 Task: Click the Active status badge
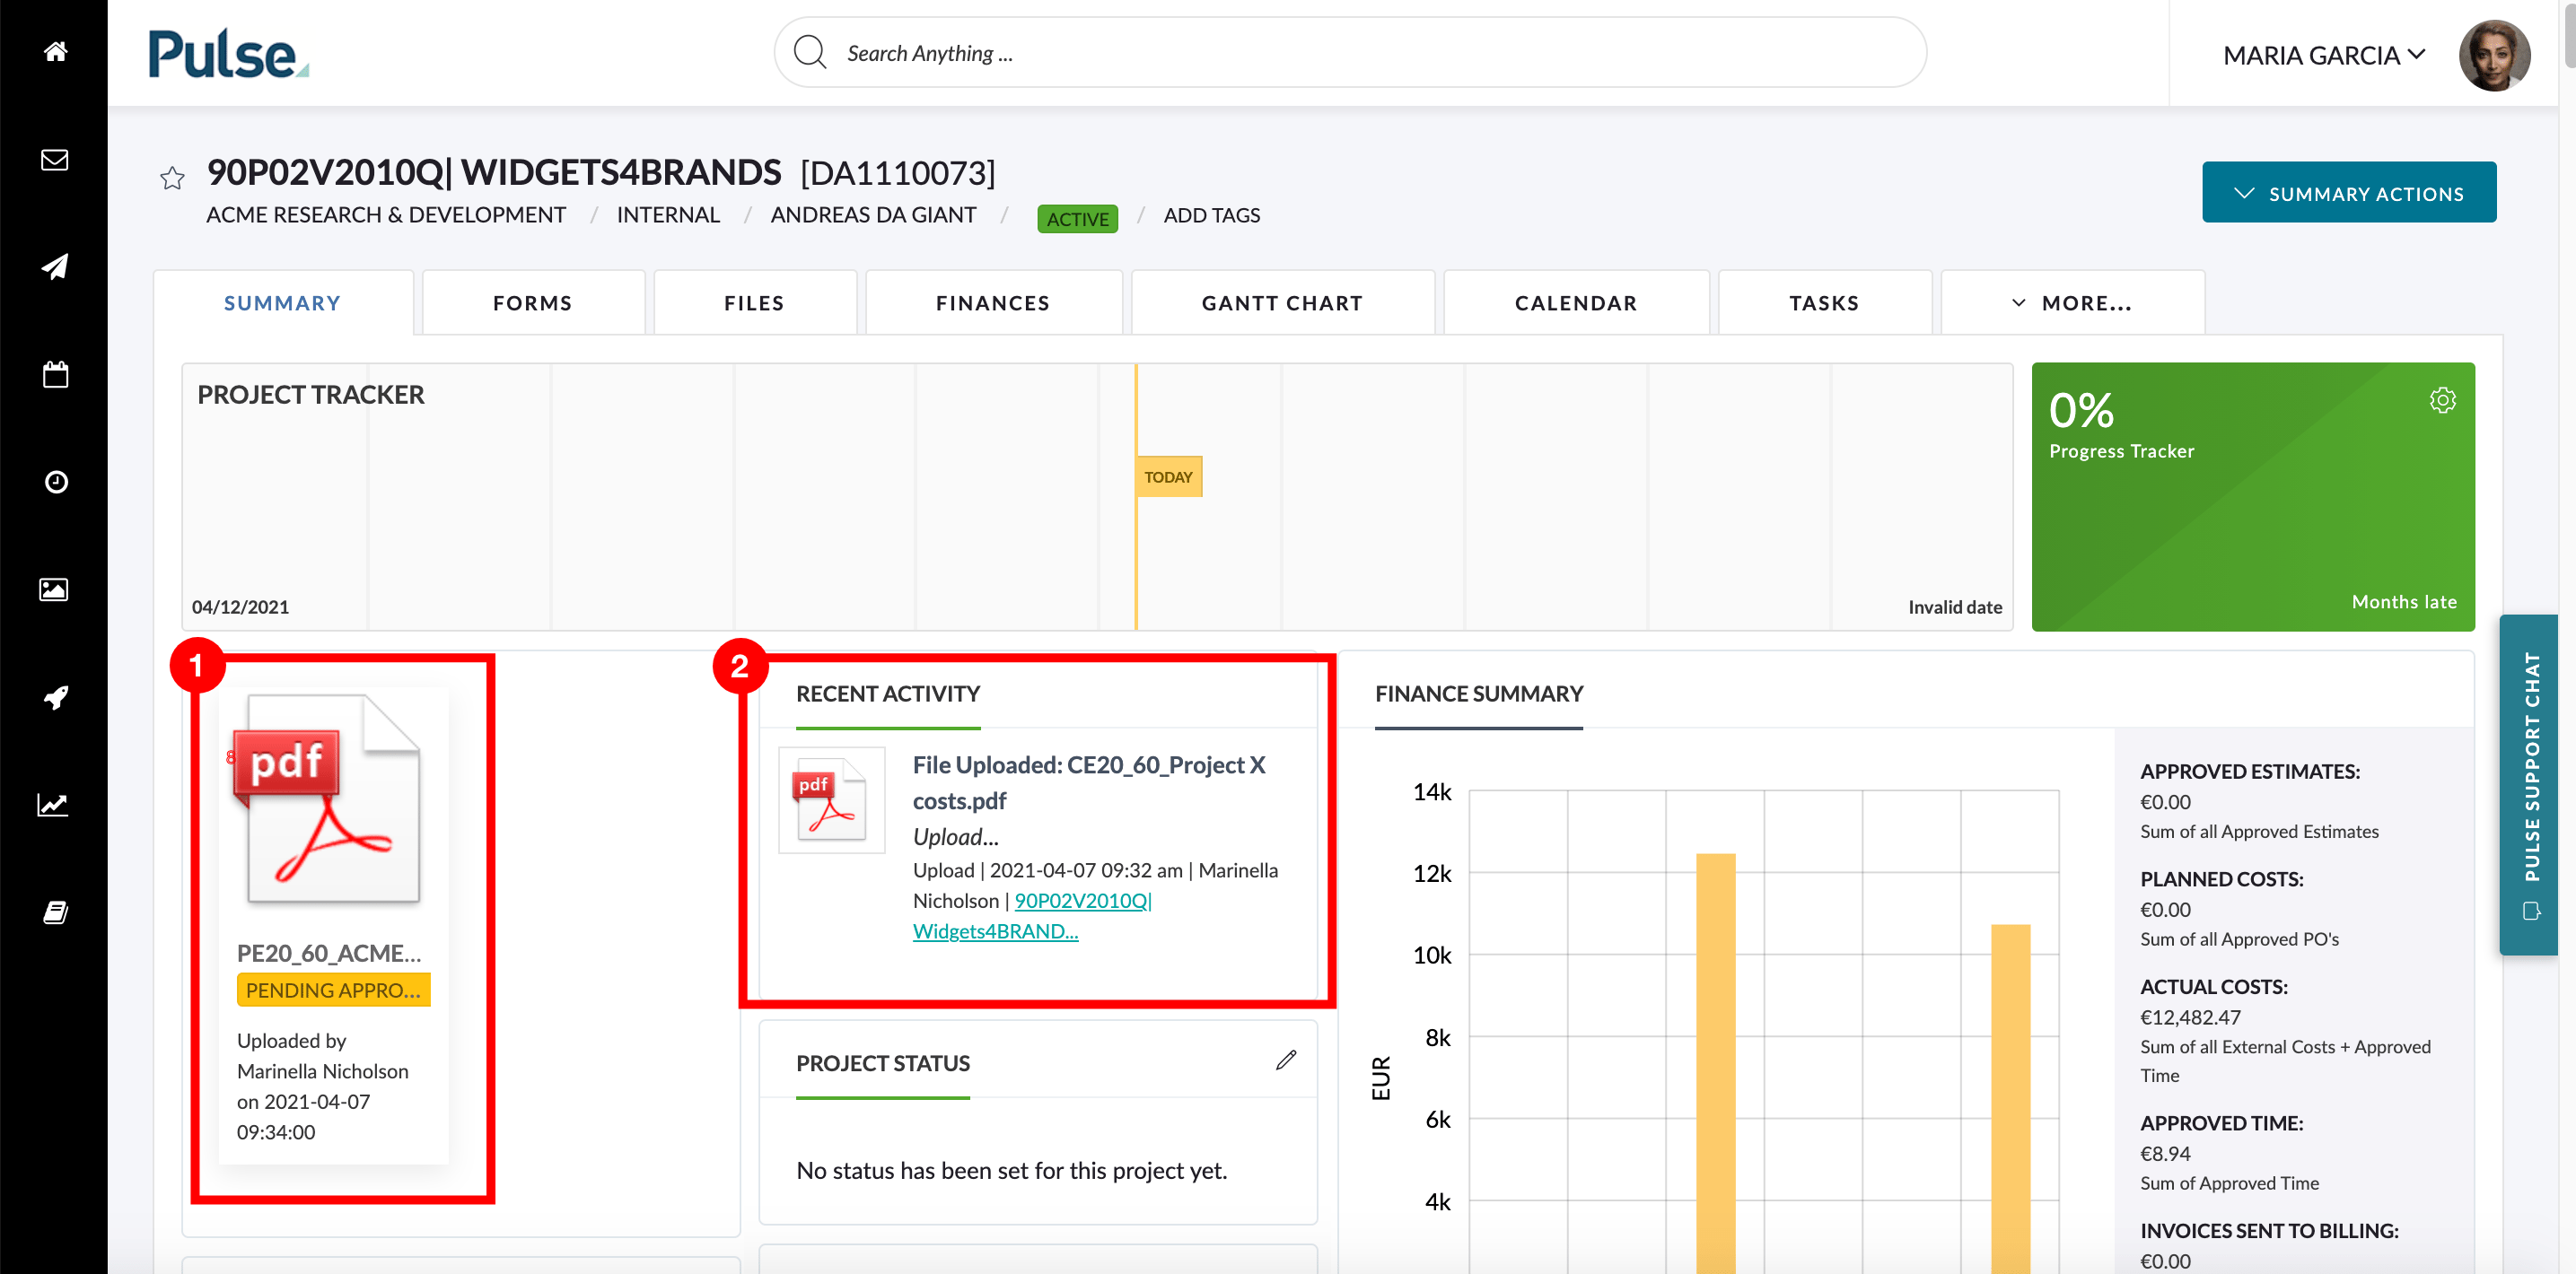coord(1077,218)
